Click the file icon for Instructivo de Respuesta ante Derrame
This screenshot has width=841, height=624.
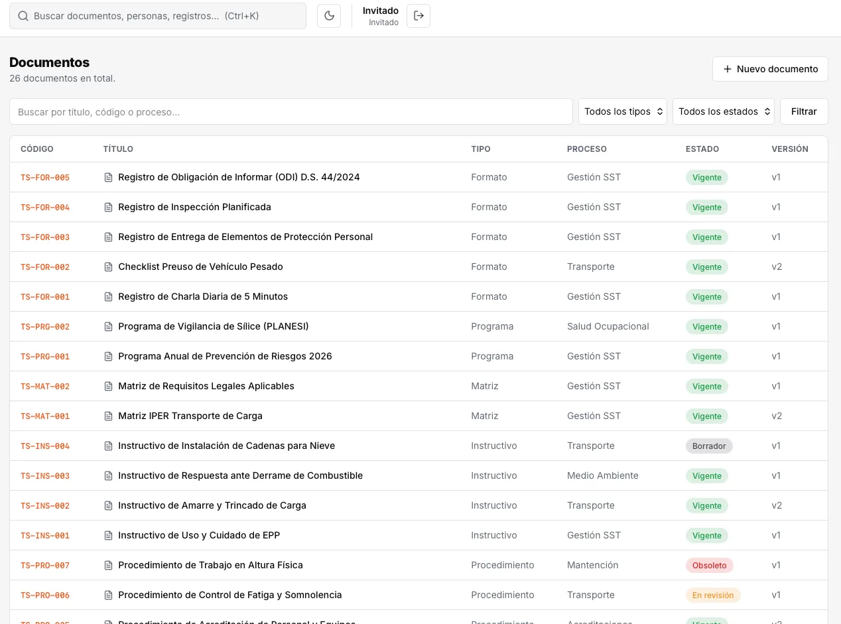pos(109,475)
